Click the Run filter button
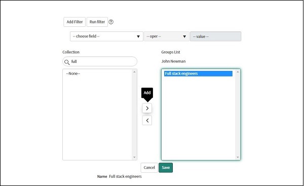304x186 pixels. 97,22
